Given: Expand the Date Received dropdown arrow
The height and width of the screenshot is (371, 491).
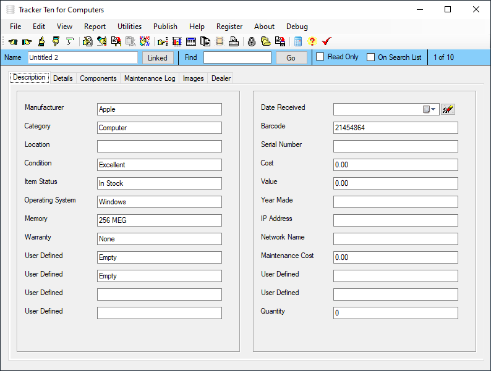Looking at the screenshot, I should point(433,109).
